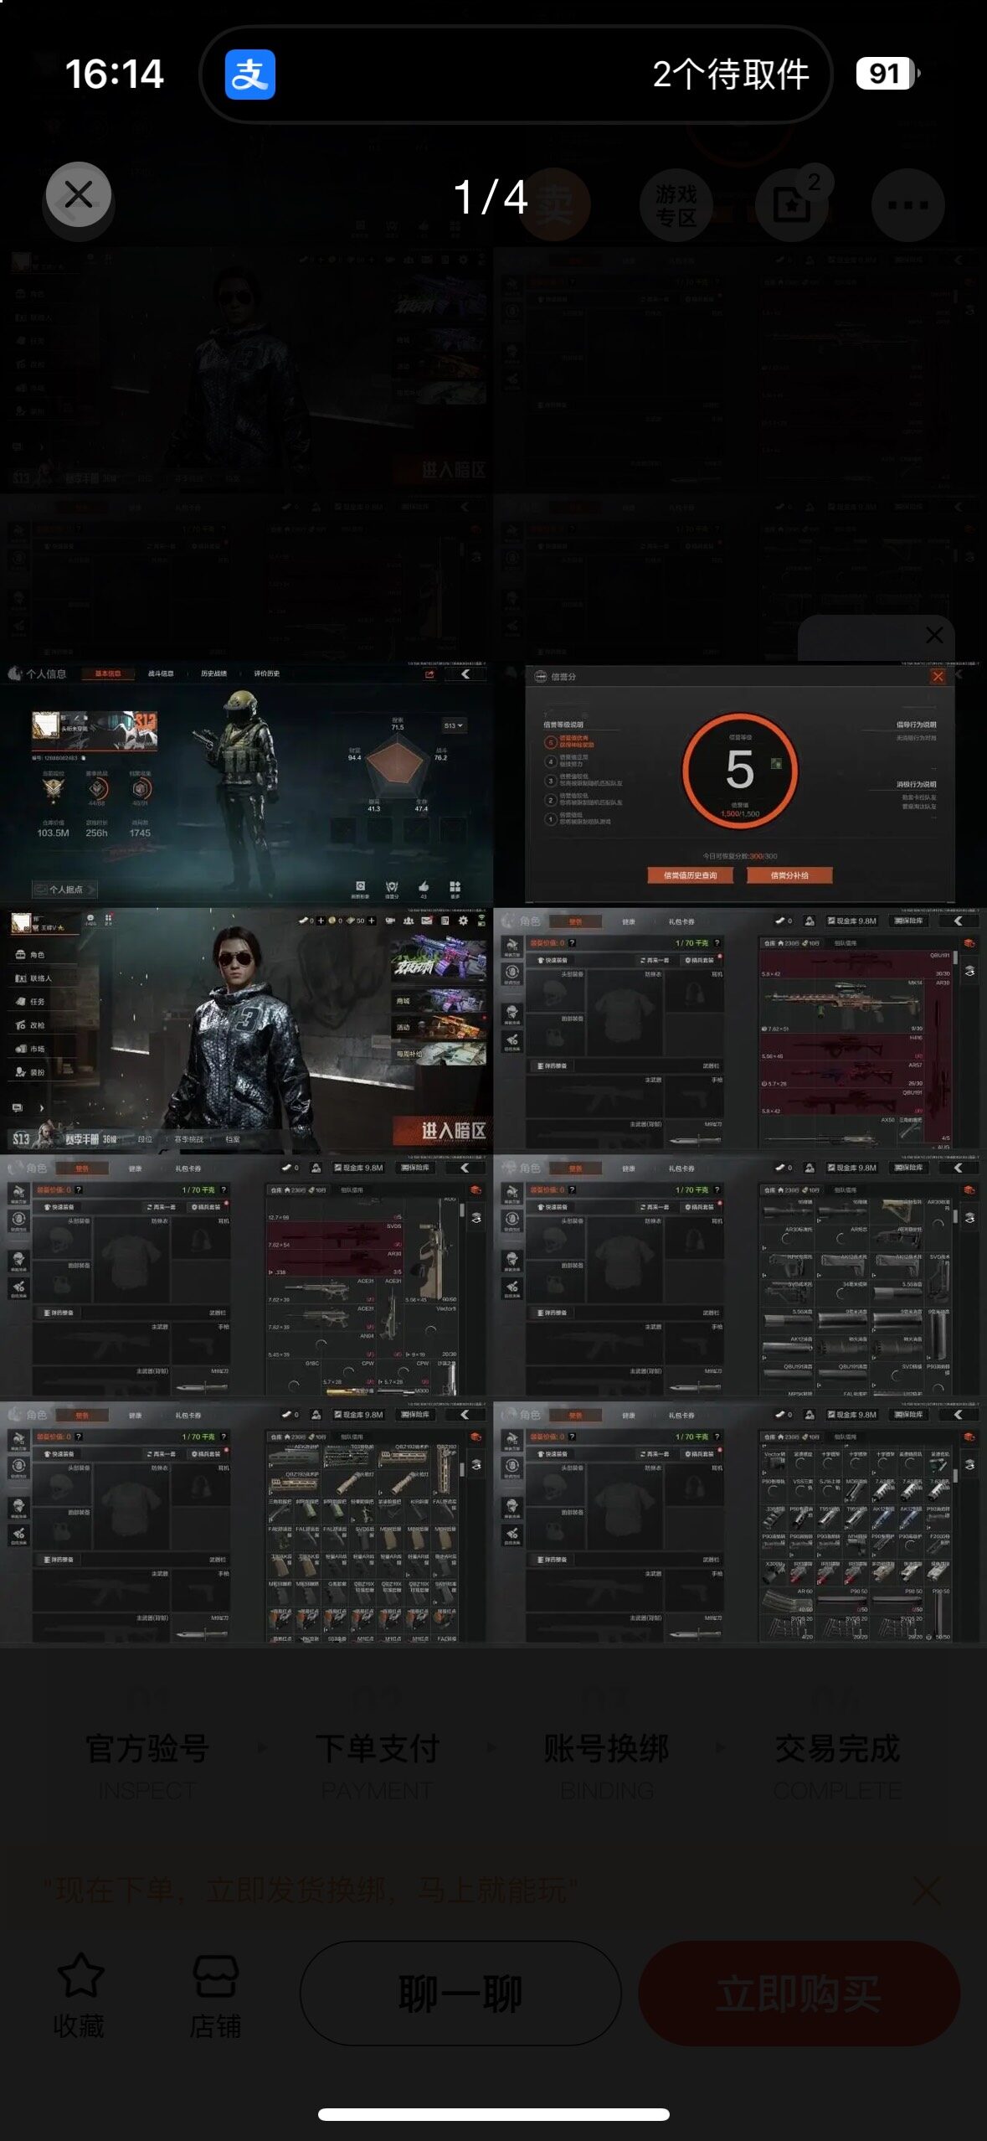Select the 历史战绩 tab in profile screenshot
The width and height of the screenshot is (987, 2141).
[213, 673]
